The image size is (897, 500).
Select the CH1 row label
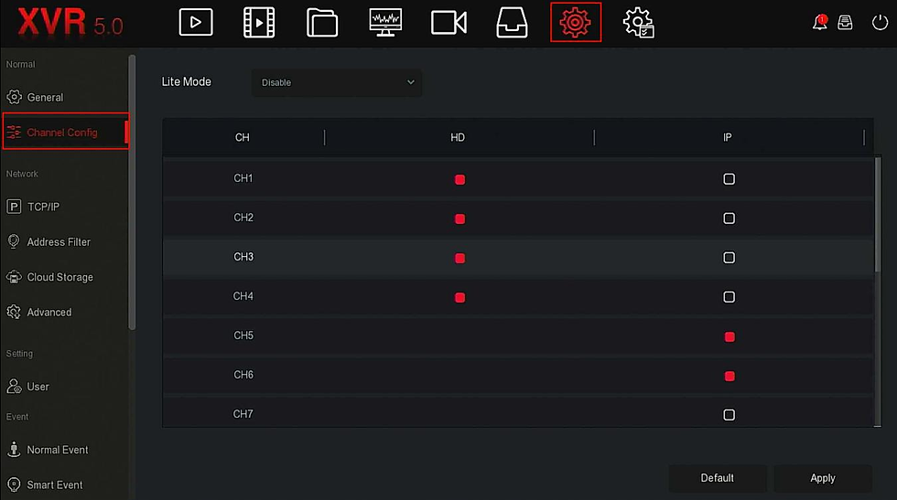pyautogui.click(x=243, y=178)
